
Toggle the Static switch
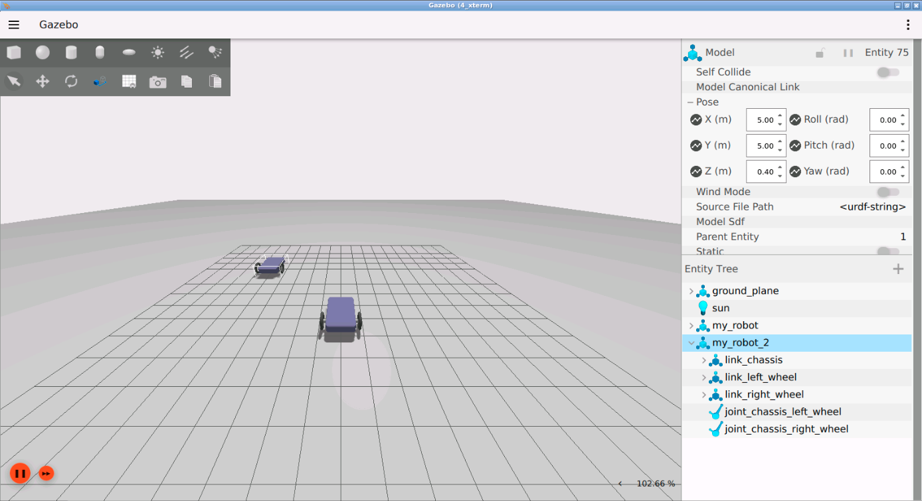coord(888,251)
